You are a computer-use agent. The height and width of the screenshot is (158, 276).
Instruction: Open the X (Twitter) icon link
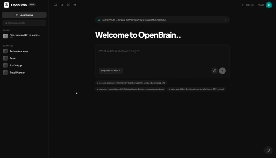tap(68, 5)
